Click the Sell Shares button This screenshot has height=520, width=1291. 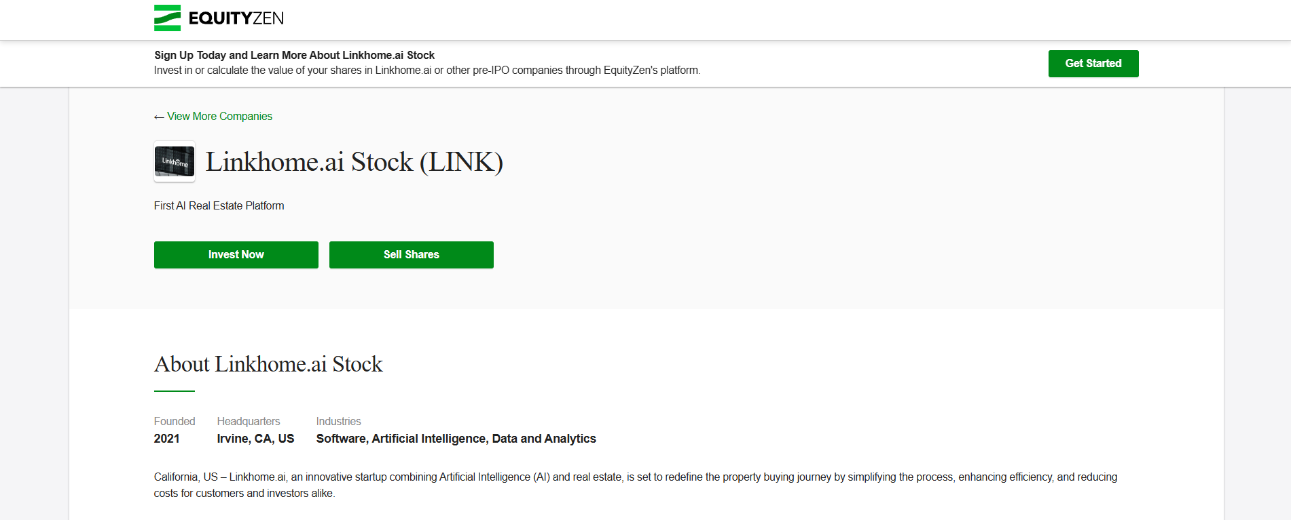(x=412, y=255)
